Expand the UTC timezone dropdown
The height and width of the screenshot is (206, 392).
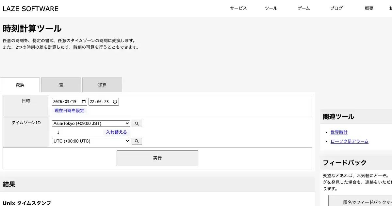click(x=91, y=141)
